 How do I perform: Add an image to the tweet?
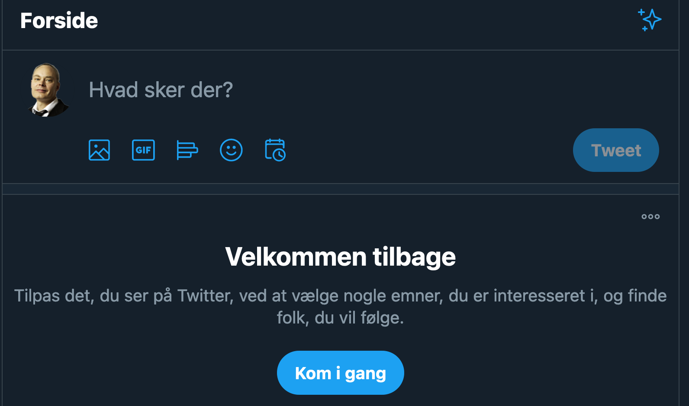click(99, 150)
